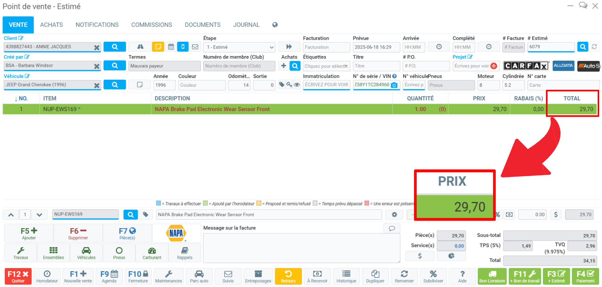
Task: Click the binoculars icon beside client search
Action: coord(140,47)
